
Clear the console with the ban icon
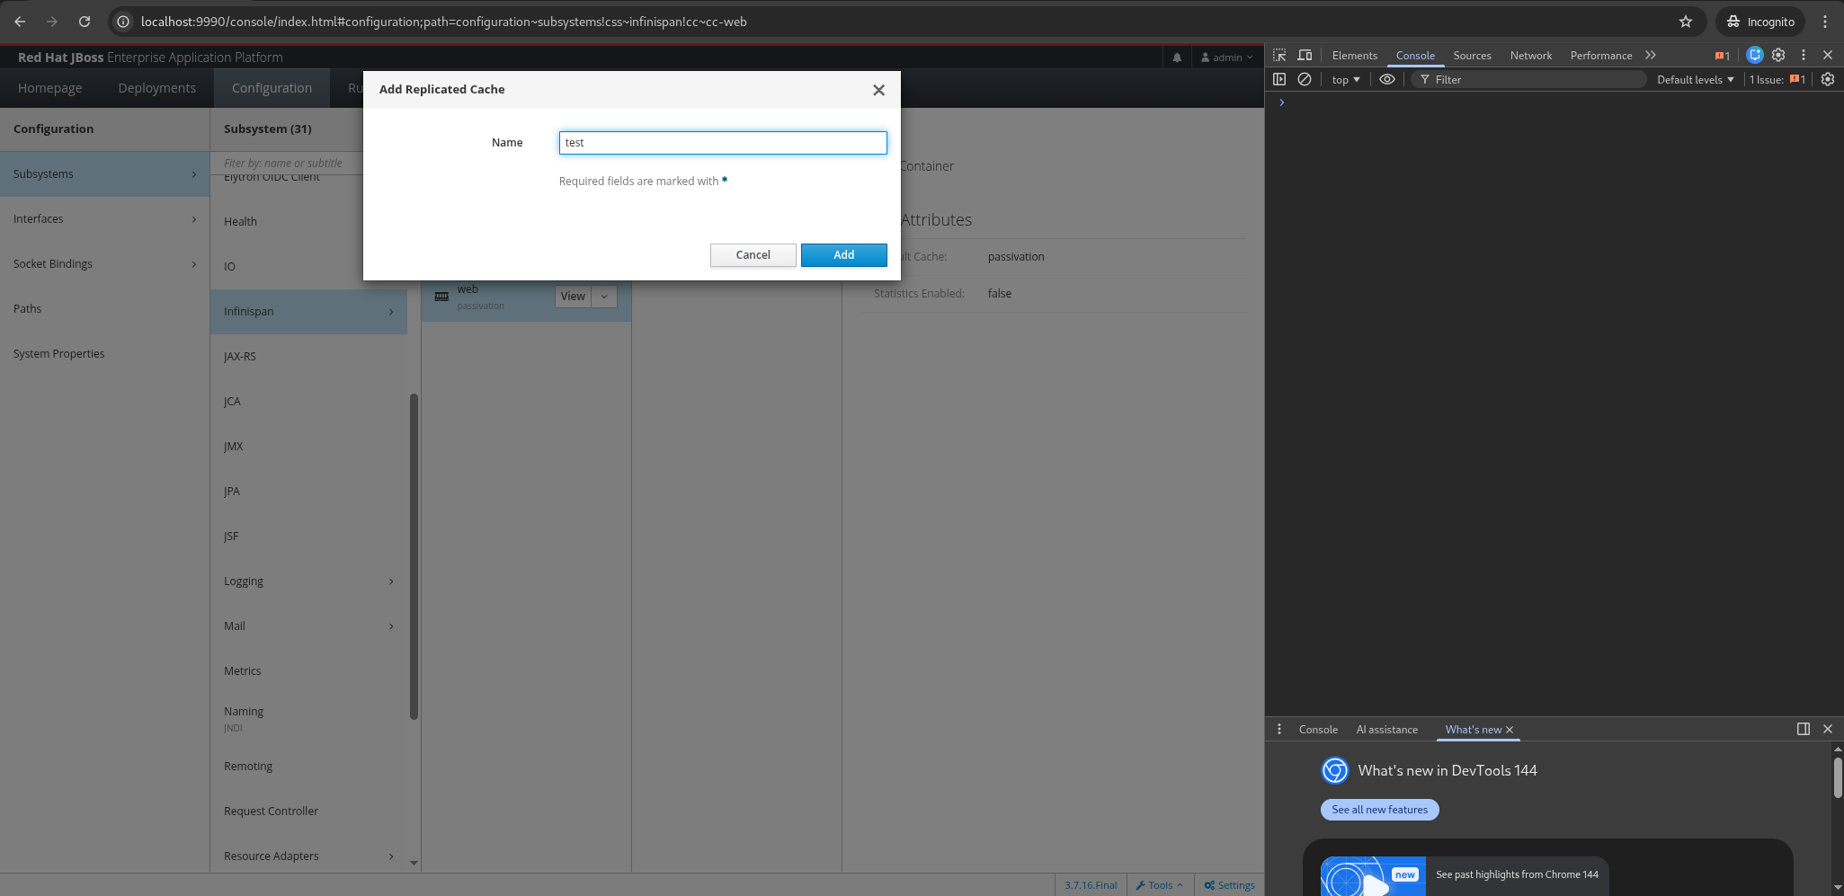[1305, 79]
